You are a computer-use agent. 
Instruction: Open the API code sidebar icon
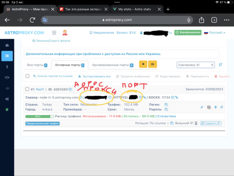click(x=7, y=88)
